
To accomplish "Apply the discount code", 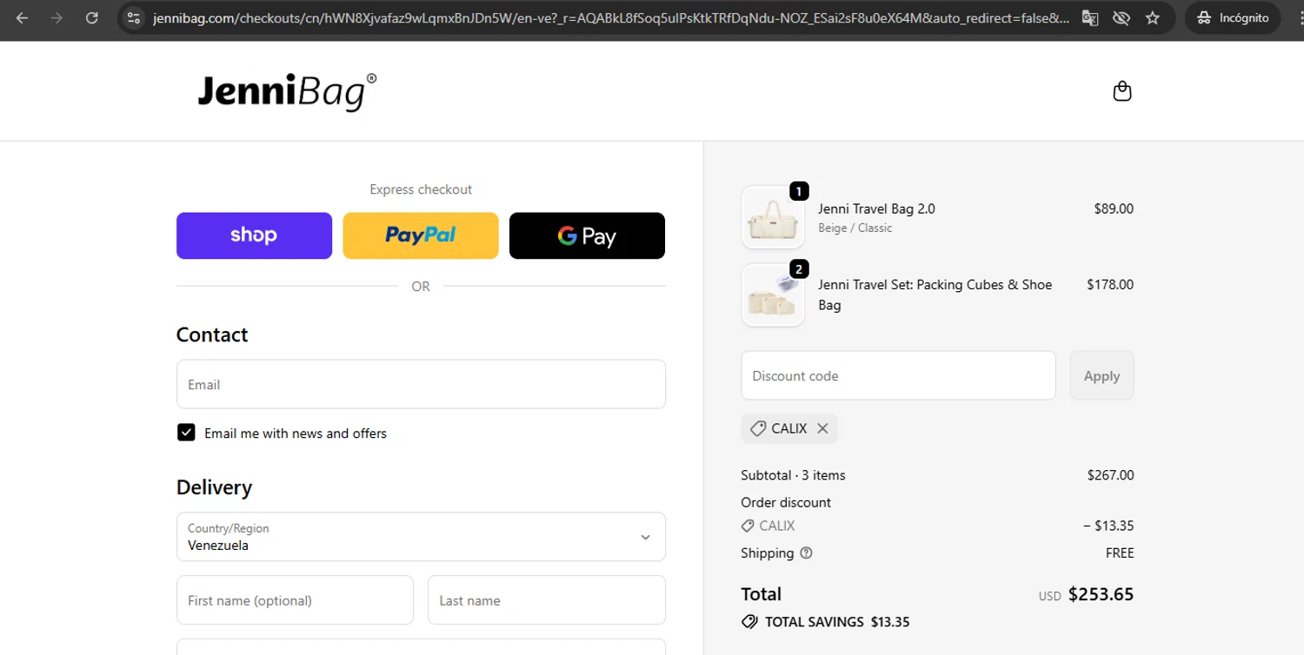I will [x=1101, y=375].
